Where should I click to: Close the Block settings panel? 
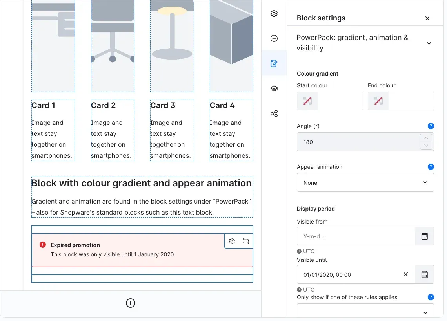tap(427, 18)
